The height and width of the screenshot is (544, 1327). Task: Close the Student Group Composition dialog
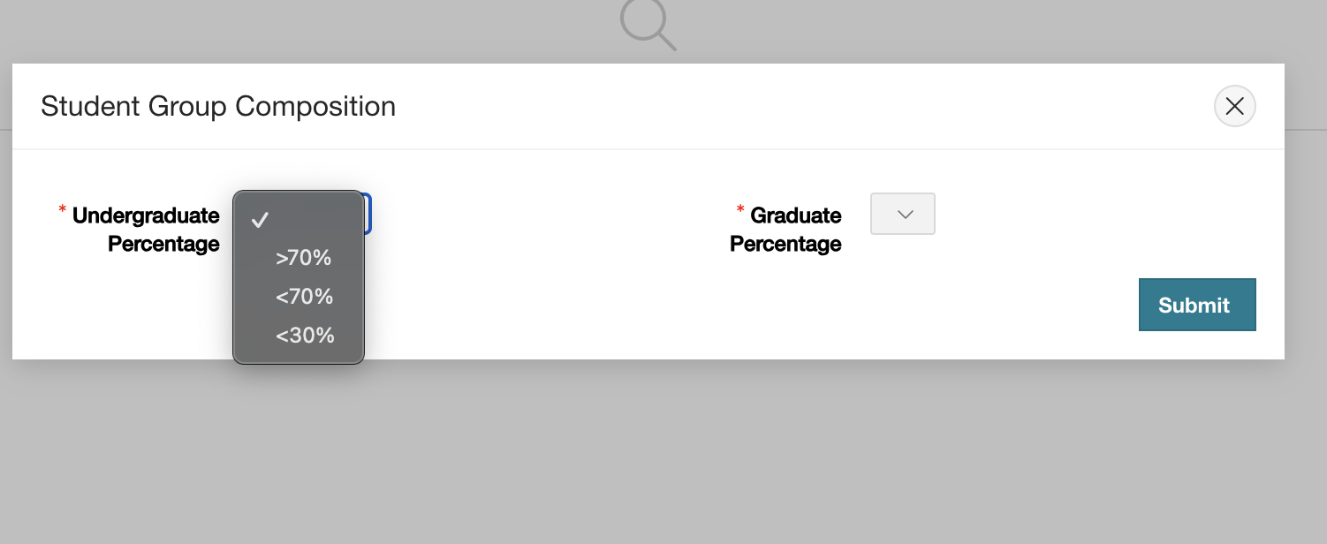click(x=1234, y=106)
